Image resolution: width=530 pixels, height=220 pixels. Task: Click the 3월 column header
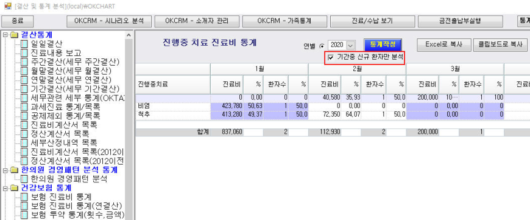pos(455,69)
